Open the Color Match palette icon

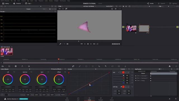pyautogui.click(x=9, y=66)
